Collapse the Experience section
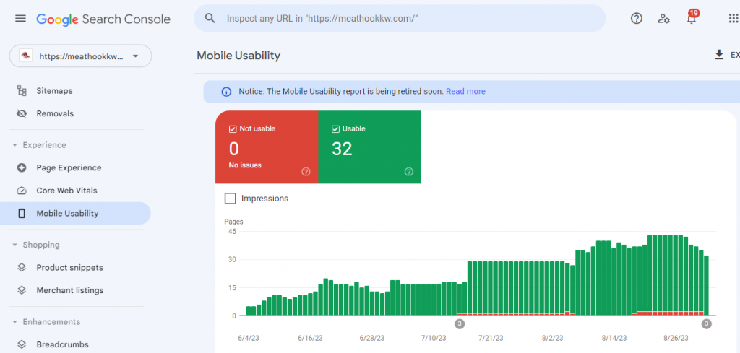Screen dimensions: 740x353 tap(14, 145)
